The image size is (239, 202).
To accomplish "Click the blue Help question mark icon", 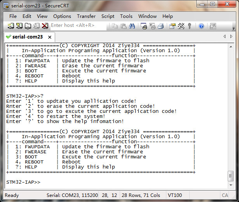I will coord(201,26).
